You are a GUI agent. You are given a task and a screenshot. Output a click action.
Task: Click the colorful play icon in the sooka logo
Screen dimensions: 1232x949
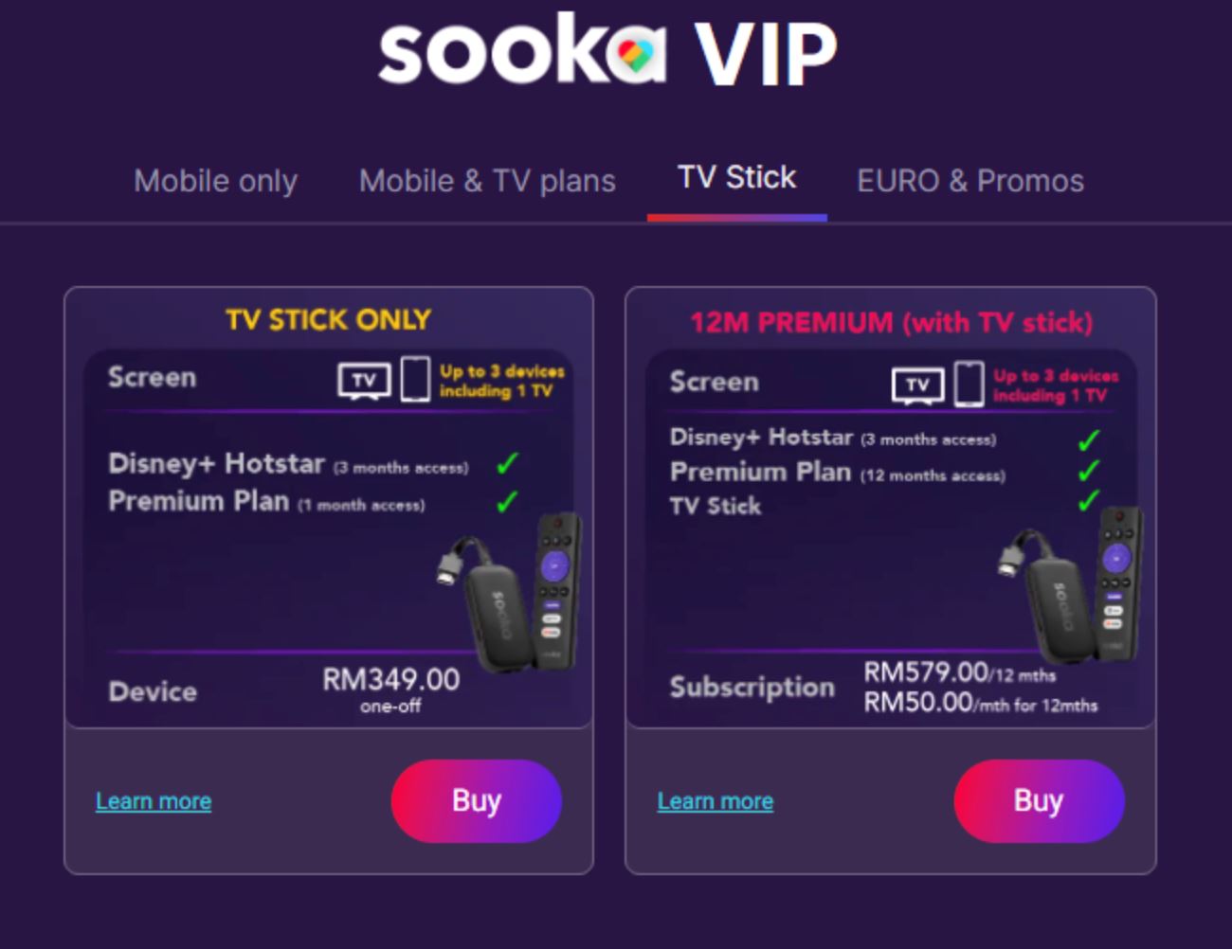coord(633,54)
